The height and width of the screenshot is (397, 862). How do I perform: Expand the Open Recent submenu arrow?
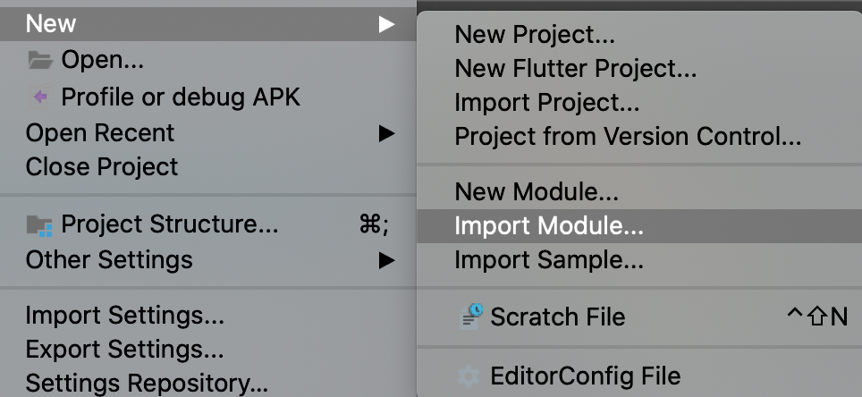tap(387, 133)
